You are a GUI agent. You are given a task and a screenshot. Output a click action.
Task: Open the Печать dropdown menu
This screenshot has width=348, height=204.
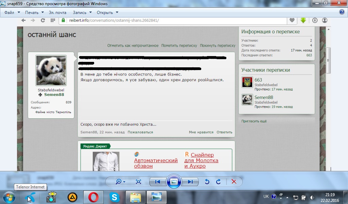[34, 13]
